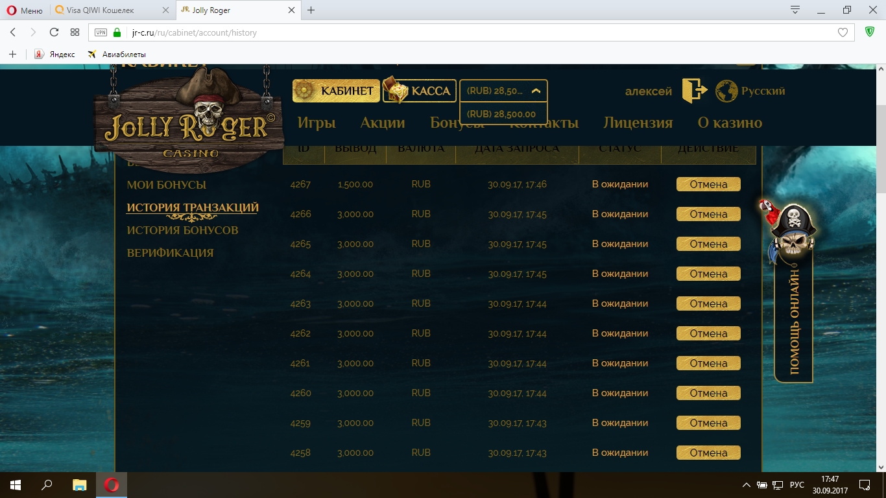
Task: Open the Игры menu
Action: tap(317, 123)
